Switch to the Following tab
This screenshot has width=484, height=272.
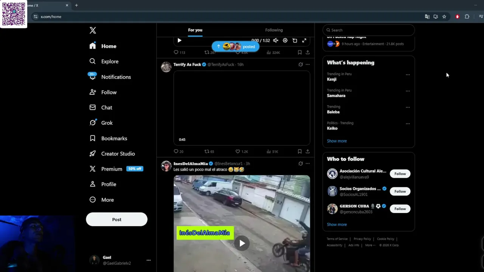[x=274, y=30]
